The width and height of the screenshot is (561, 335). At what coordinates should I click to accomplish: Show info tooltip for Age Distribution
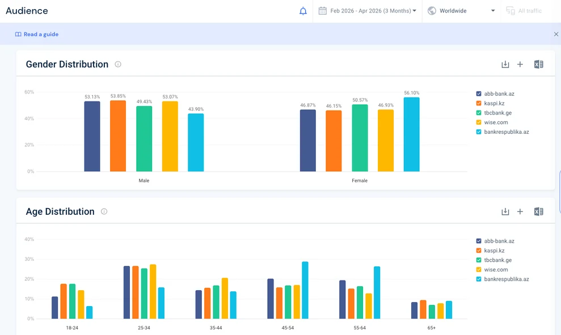tap(104, 211)
